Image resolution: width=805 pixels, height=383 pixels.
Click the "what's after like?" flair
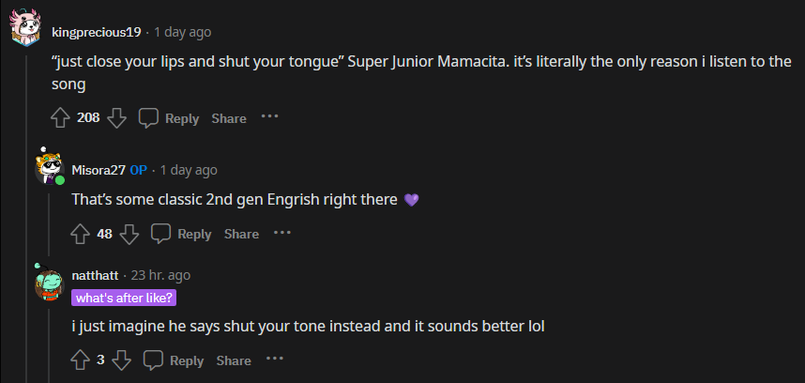pyautogui.click(x=124, y=298)
